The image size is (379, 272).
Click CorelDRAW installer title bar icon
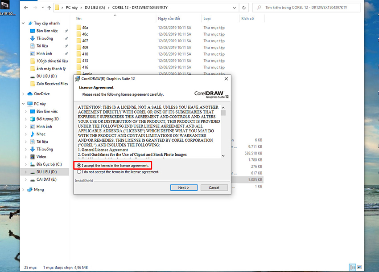[78, 79]
